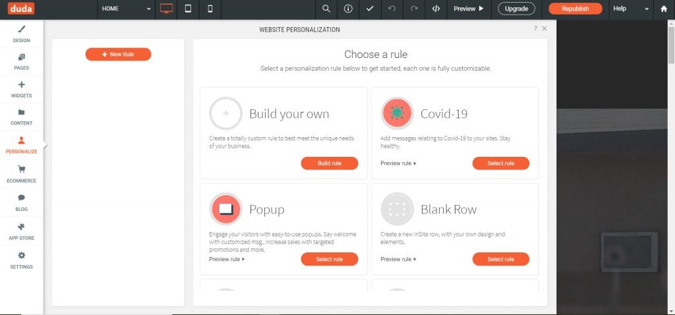This screenshot has width=675, height=315.
Task: Click the WEBSITE PERSONALIZATION header text
Action: coord(300,30)
